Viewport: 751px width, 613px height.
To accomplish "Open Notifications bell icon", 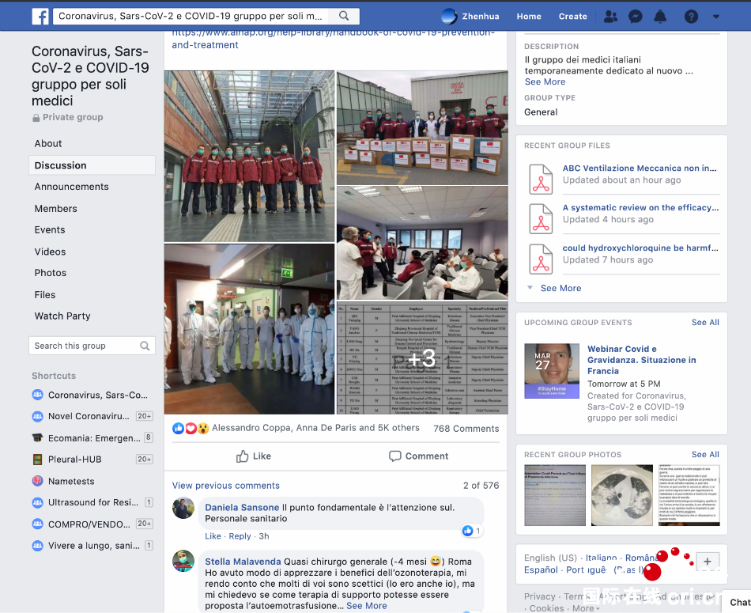I will (x=660, y=16).
